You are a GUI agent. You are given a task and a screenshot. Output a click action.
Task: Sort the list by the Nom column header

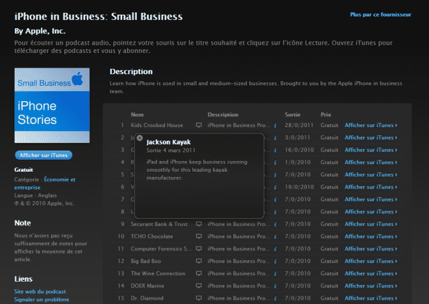[138, 115]
